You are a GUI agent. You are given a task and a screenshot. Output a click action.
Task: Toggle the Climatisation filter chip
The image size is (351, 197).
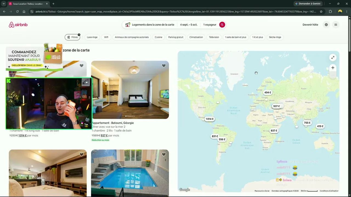point(196,37)
